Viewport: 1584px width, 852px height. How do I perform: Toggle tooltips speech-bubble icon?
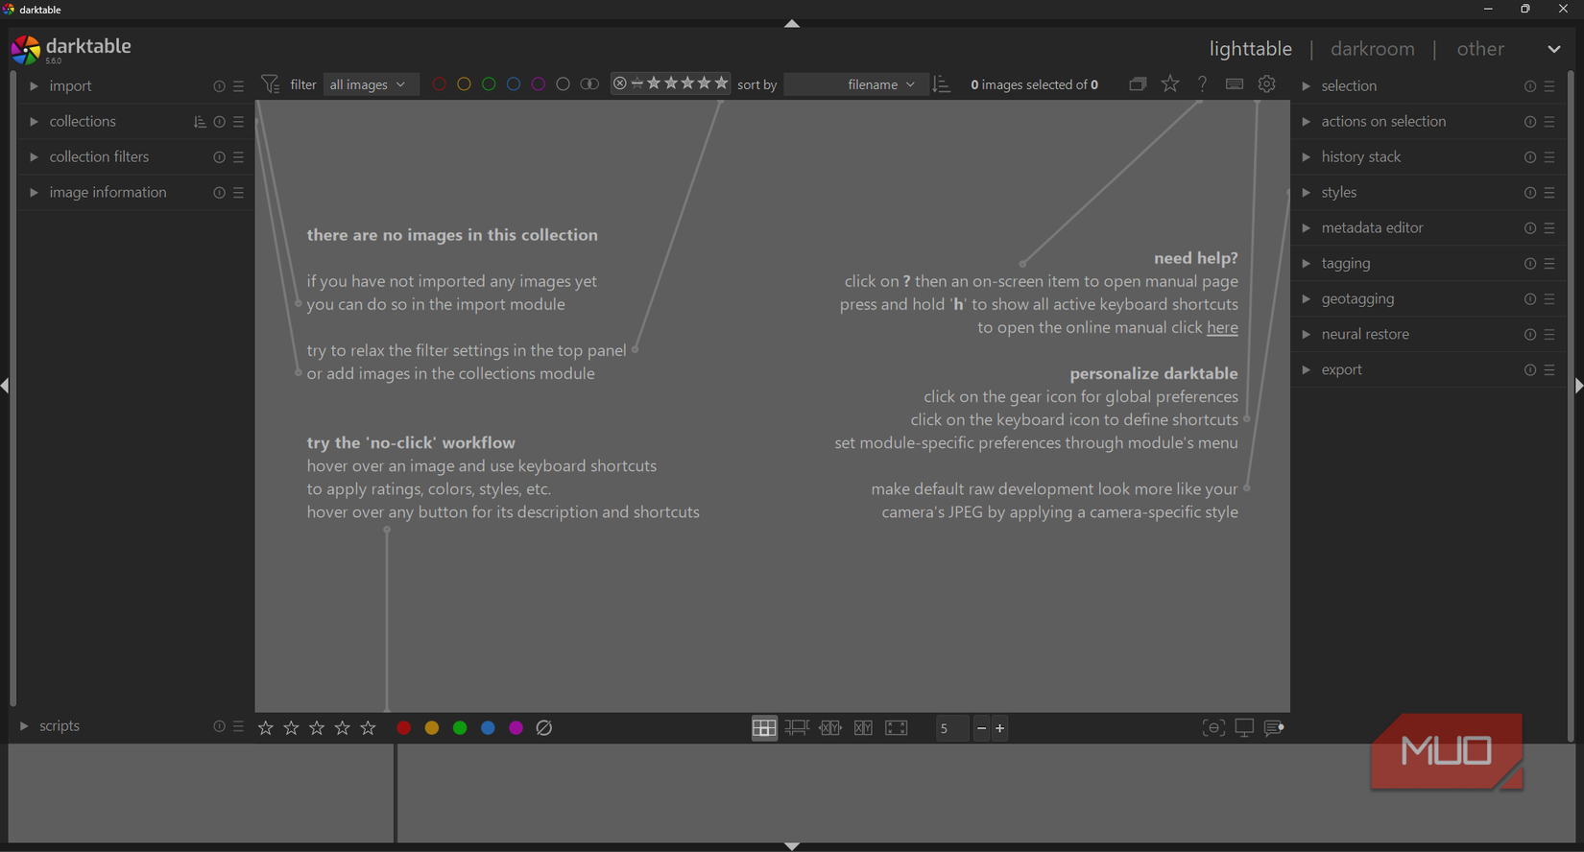pyautogui.click(x=1274, y=728)
